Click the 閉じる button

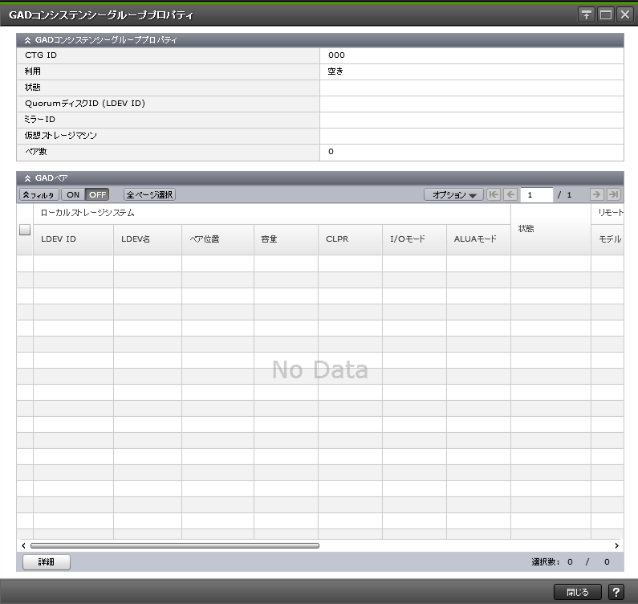tap(577, 592)
